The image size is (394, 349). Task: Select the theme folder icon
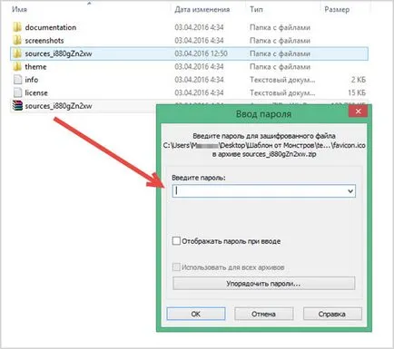point(17,67)
